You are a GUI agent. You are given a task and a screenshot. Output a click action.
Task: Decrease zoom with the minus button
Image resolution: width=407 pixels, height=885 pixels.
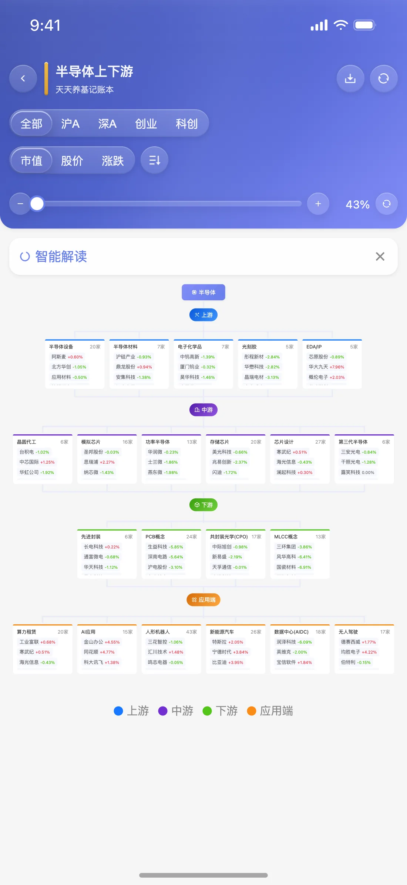click(x=20, y=204)
